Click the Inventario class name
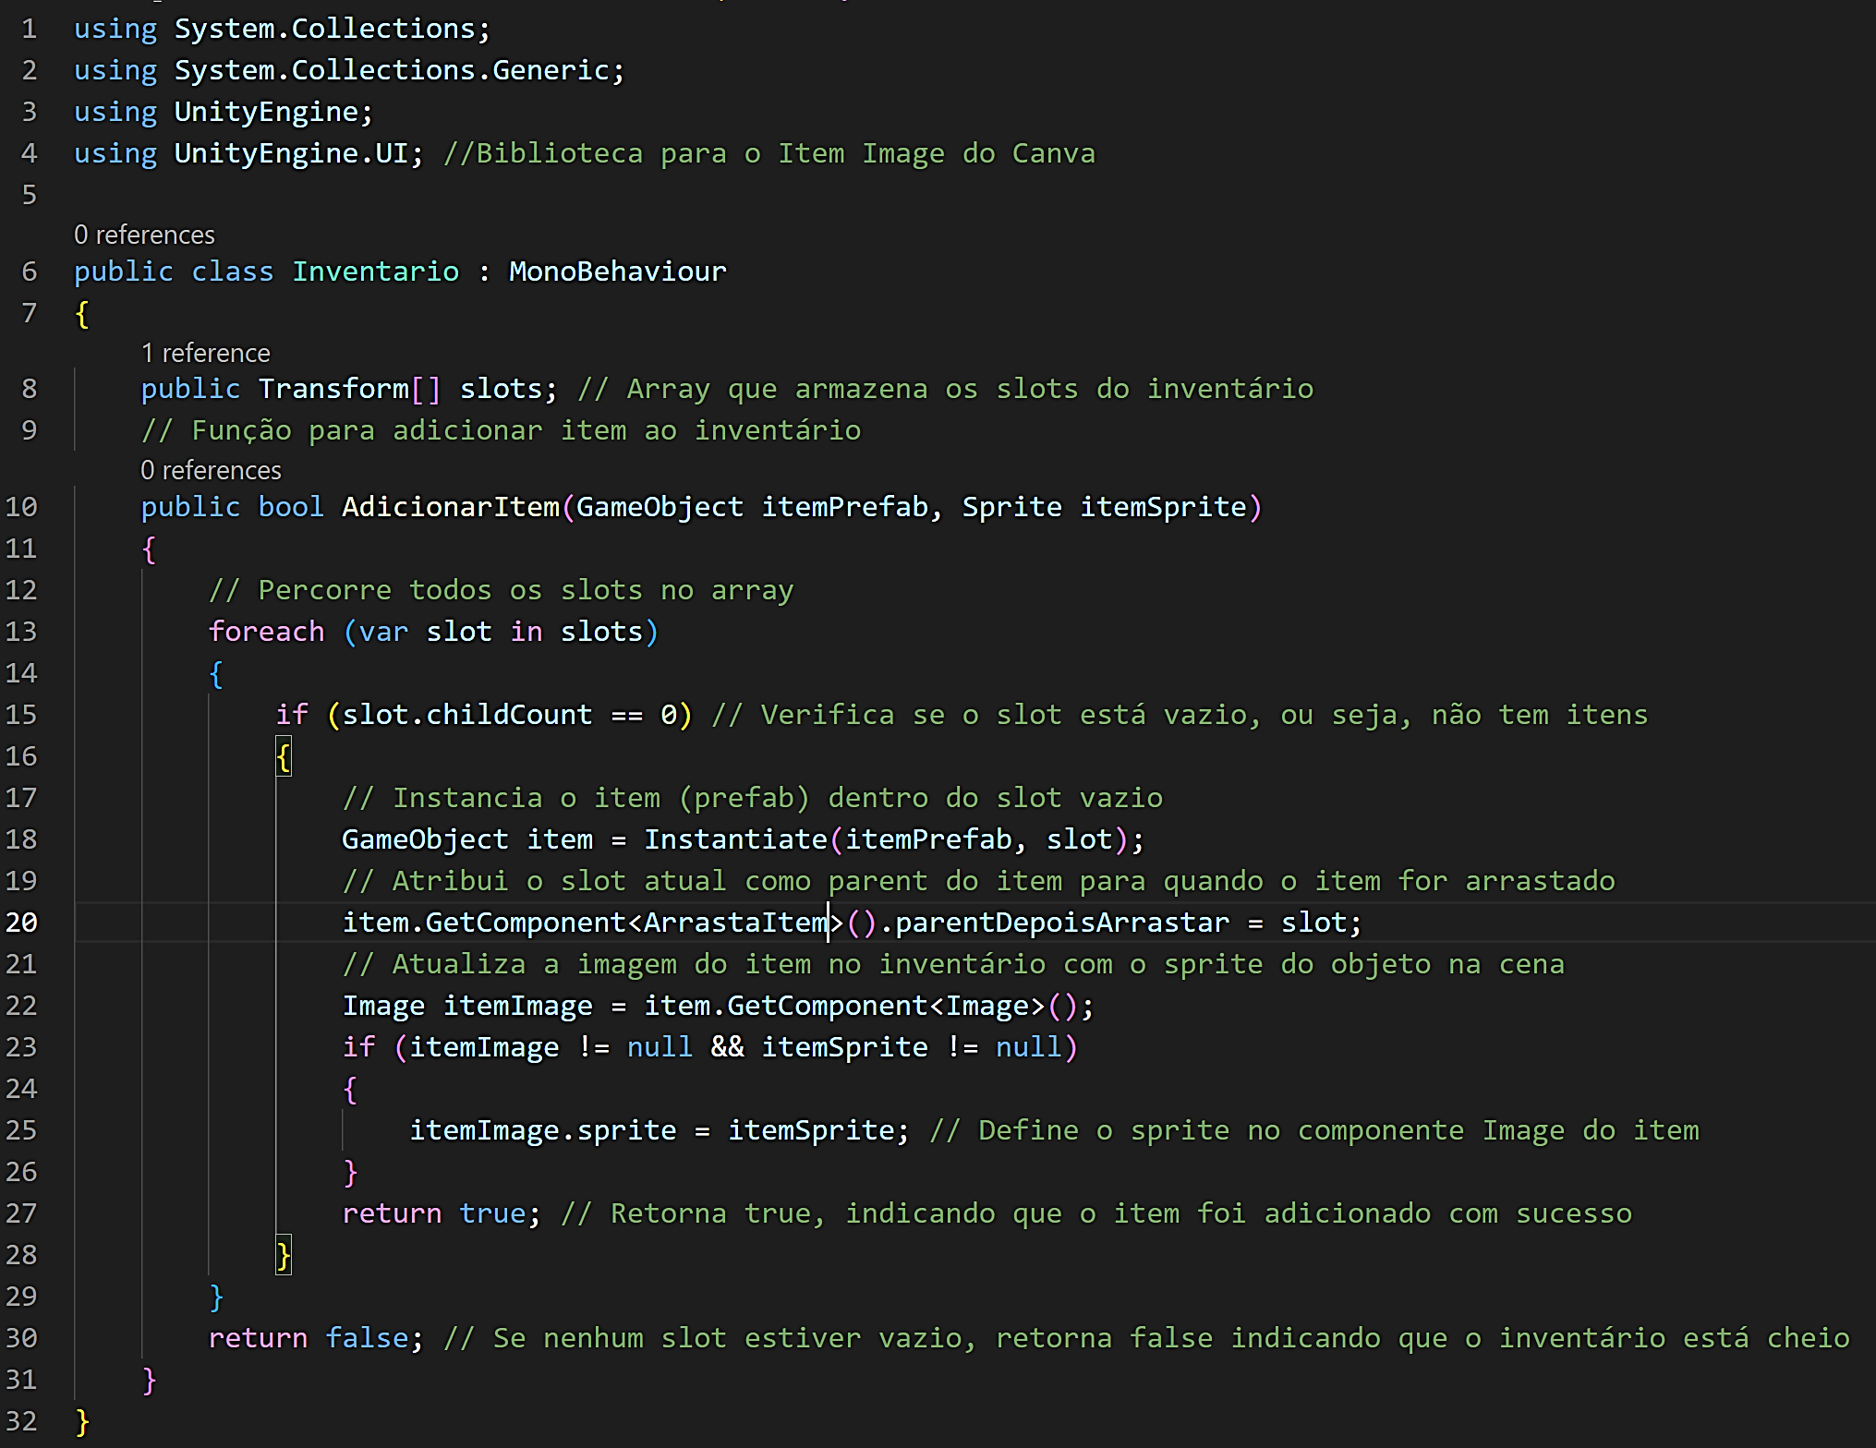 coord(375,271)
